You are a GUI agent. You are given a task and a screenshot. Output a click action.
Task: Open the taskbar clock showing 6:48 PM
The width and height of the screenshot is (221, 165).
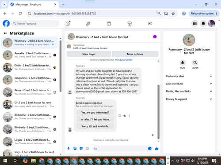202,161
